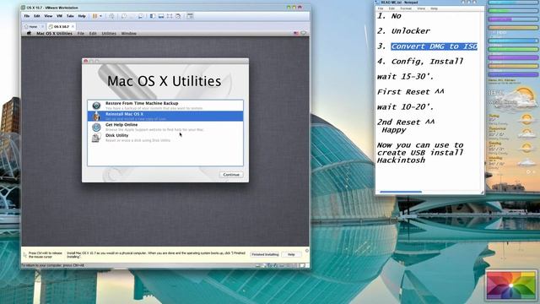Click Notepad horizontal scrollbar thumb
This screenshot has height=304, width=540.
coord(401,192)
